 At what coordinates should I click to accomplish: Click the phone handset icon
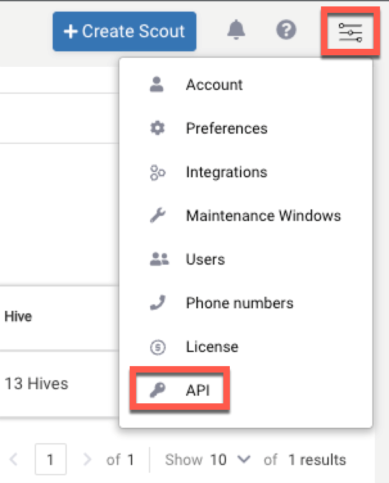coord(157,303)
